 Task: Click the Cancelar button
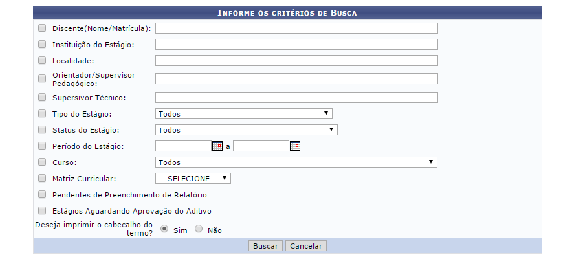pos(306,246)
